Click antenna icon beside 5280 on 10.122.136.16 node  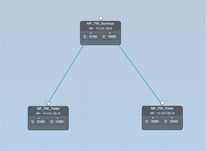[x=147, y=122]
